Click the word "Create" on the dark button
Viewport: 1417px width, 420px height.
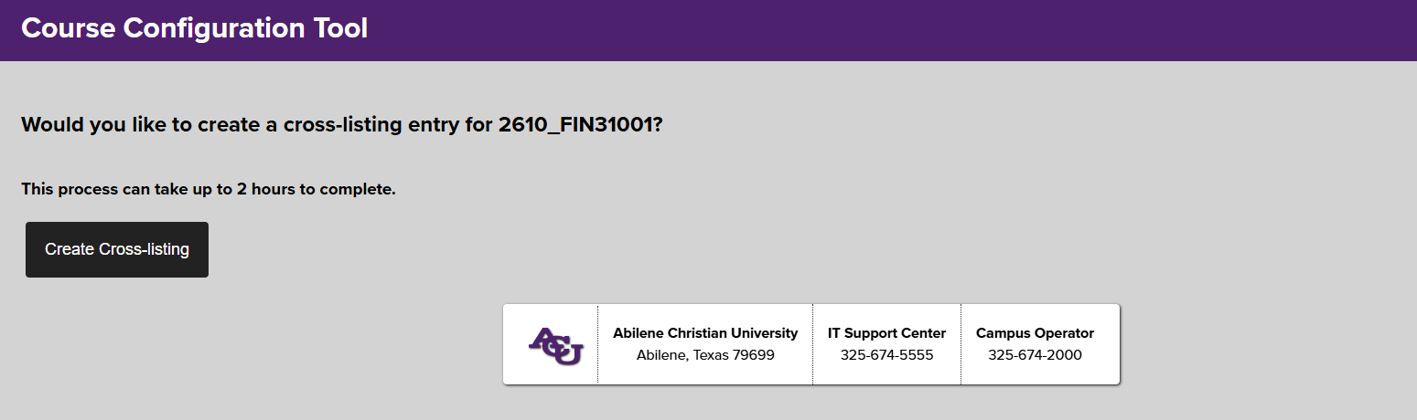coord(69,249)
